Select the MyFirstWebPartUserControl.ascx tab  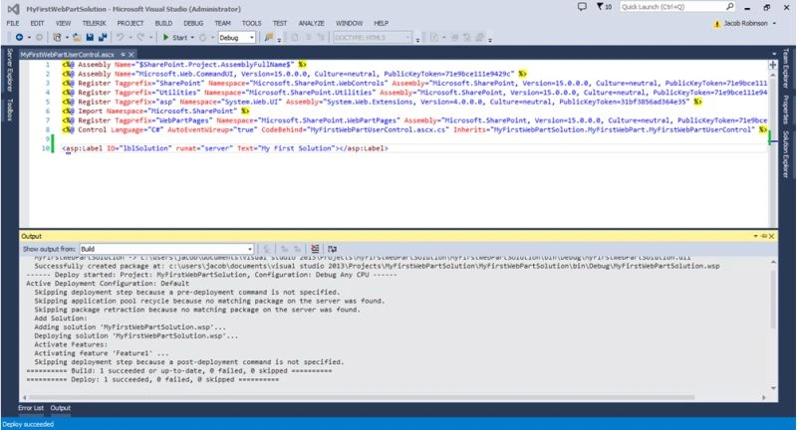(x=68, y=55)
